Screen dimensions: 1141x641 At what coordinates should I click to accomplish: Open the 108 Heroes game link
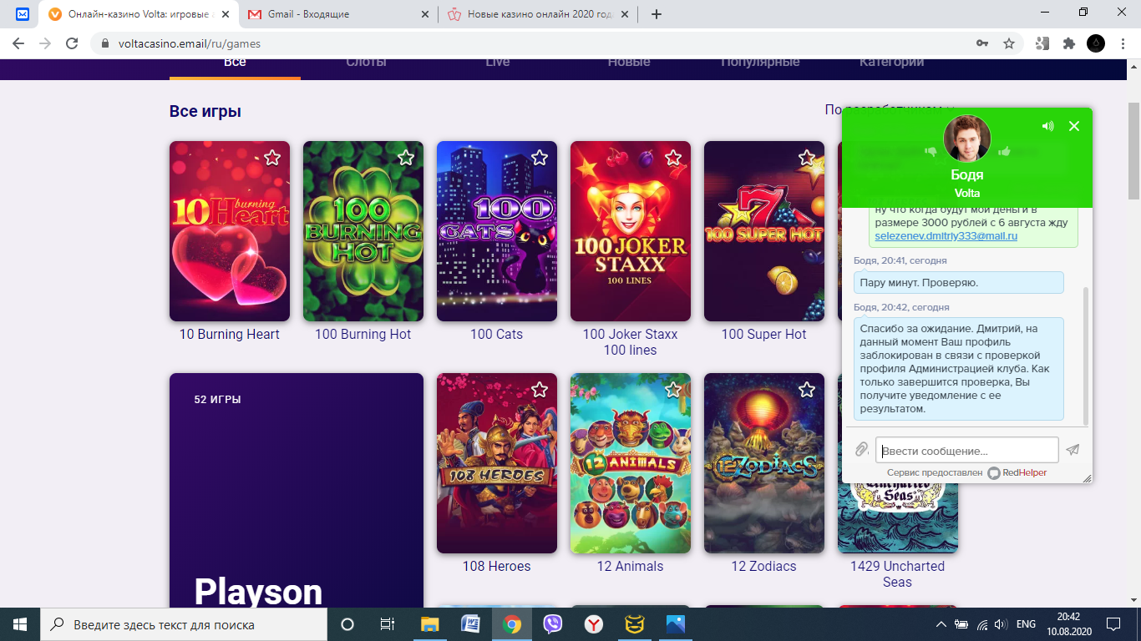pos(497,567)
